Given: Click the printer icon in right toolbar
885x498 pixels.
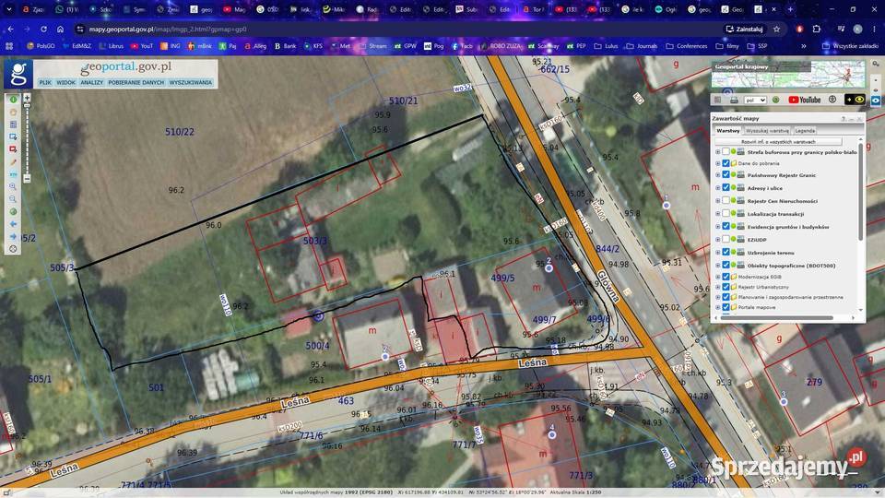Looking at the screenshot, I should [x=734, y=100].
